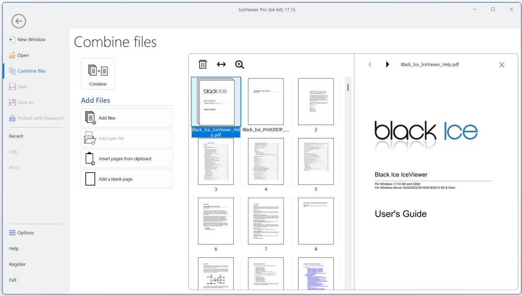This screenshot has height=296, width=522.
Task: Click the Black_Ice_Print2RDP file name label
Action: tap(266, 130)
